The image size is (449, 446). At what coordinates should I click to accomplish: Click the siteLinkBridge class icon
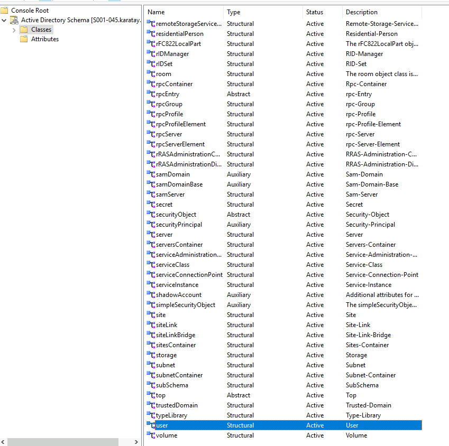(x=151, y=334)
